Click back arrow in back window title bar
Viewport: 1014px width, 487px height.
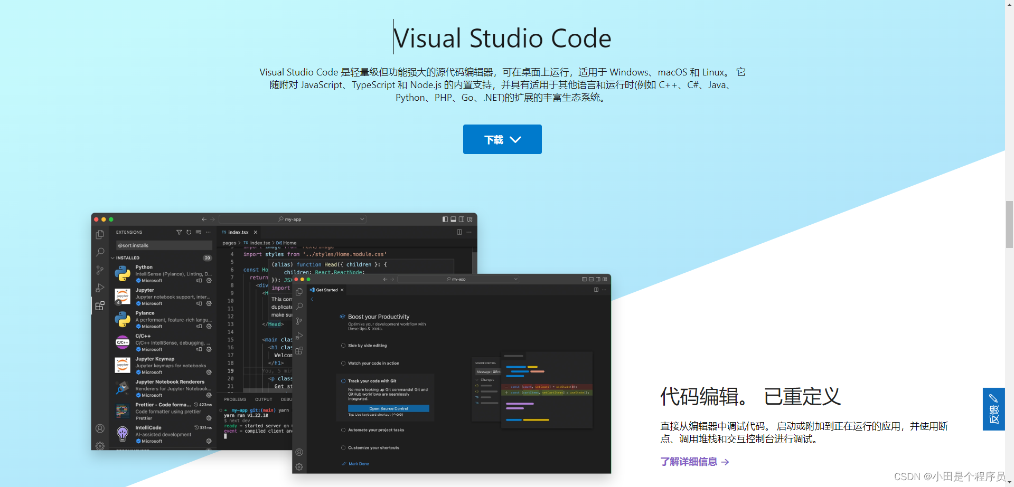pyautogui.click(x=204, y=219)
